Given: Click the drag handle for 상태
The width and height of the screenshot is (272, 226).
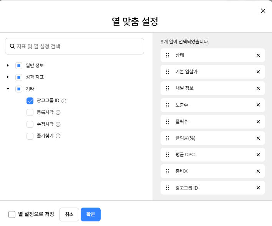Looking at the screenshot, I should point(168,55).
